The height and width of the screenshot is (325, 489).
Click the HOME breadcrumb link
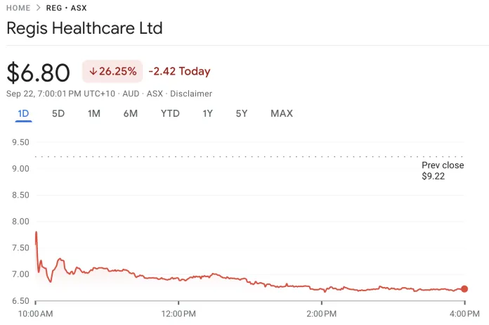click(18, 8)
